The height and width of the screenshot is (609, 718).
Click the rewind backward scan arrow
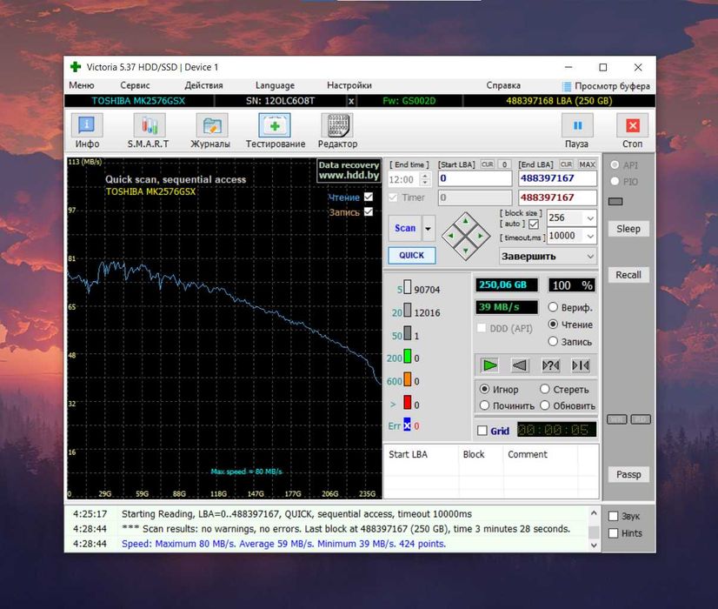(520, 365)
